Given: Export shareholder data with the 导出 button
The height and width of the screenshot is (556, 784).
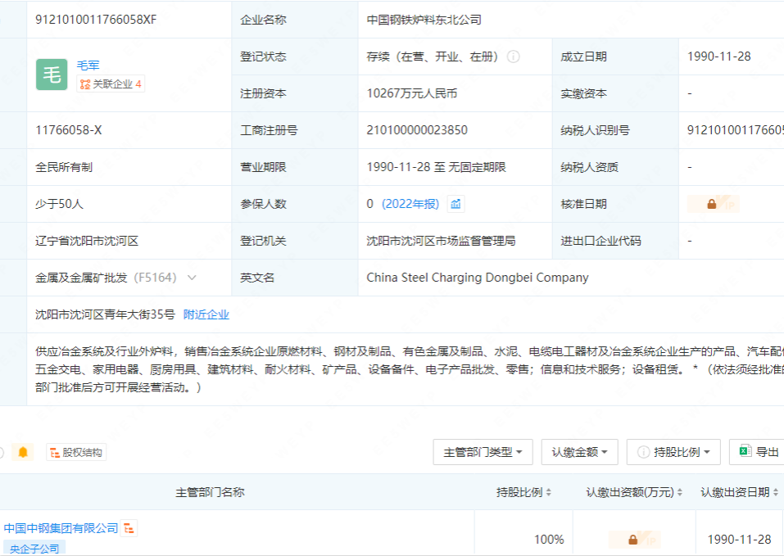Looking at the screenshot, I should pos(759,452).
